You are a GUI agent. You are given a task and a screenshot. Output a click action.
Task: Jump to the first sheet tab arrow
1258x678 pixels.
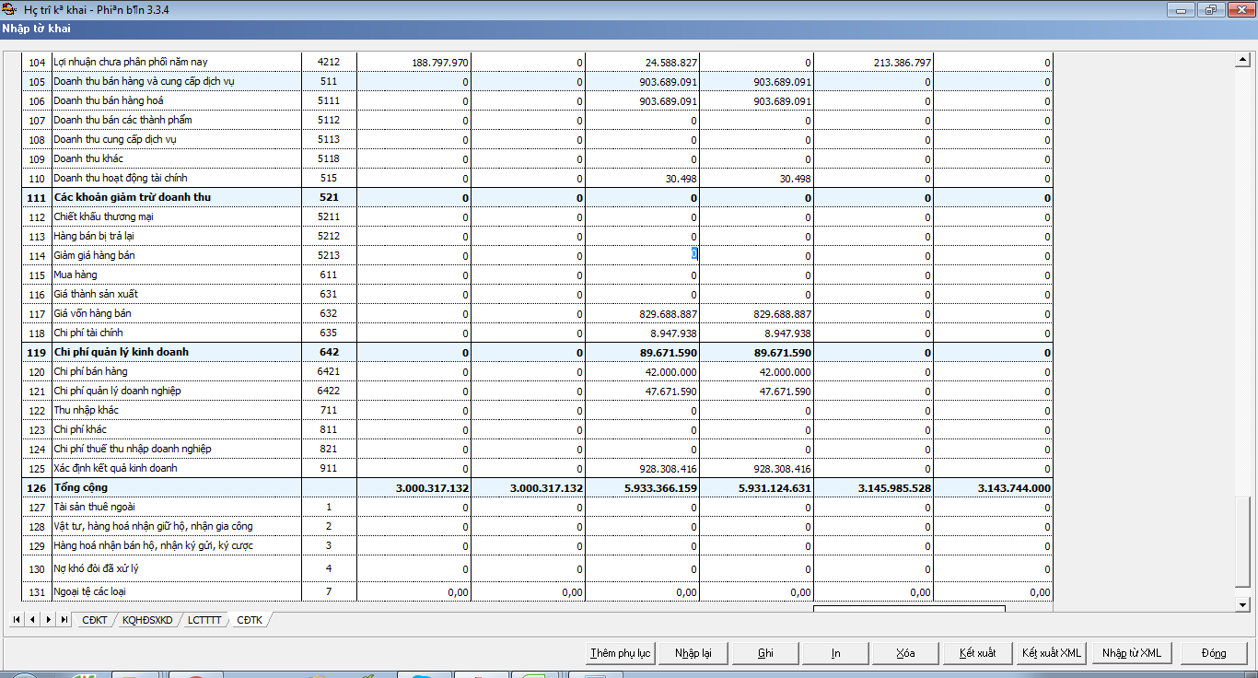(x=17, y=620)
